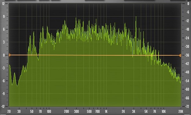The height and width of the screenshot is (115, 191).
Task: Click the 20K frequency axis label
Action: click(181, 111)
